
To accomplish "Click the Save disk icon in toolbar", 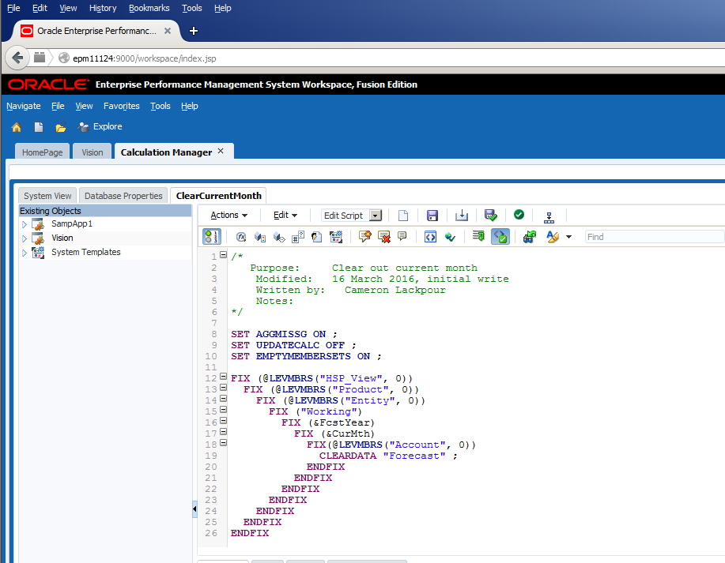I will pyautogui.click(x=432, y=216).
